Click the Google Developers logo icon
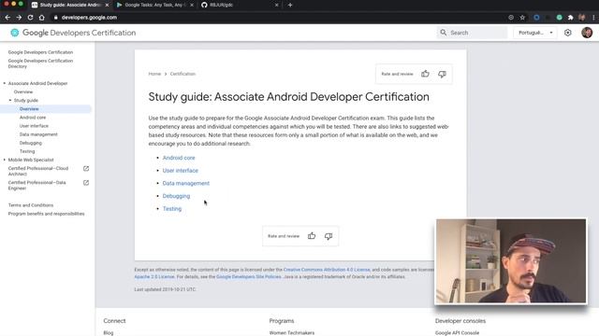This screenshot has width=599, height=336. click(x=15, y=33)
